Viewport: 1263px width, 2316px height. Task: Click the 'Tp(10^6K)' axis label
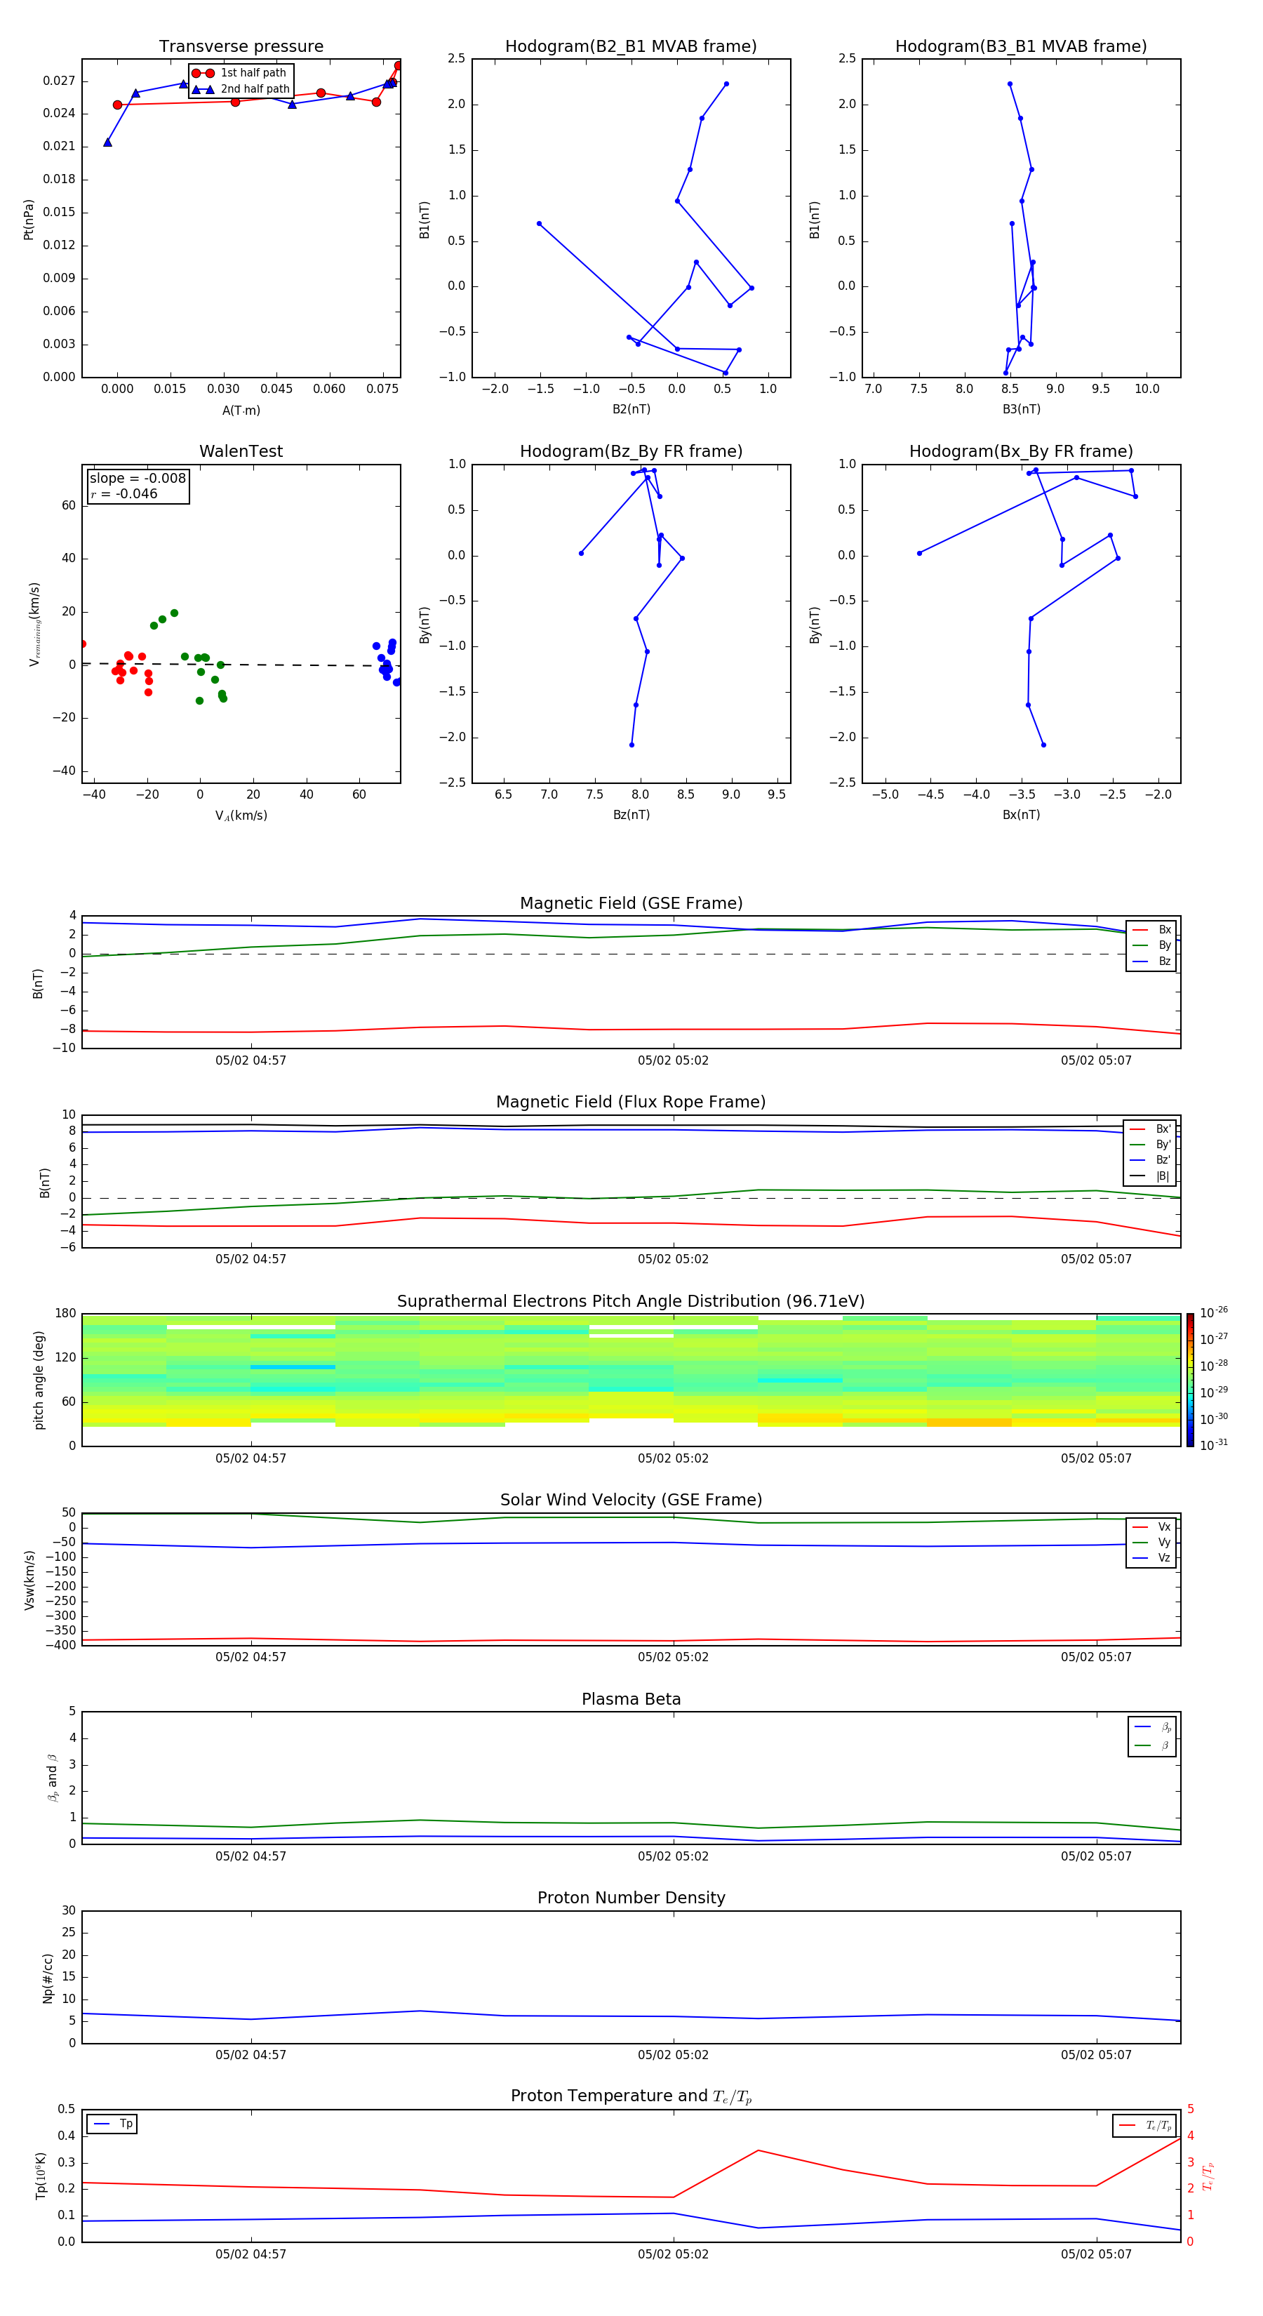(41, 2176)
